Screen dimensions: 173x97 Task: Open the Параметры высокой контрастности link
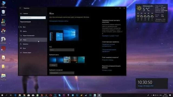coord(108,45)
